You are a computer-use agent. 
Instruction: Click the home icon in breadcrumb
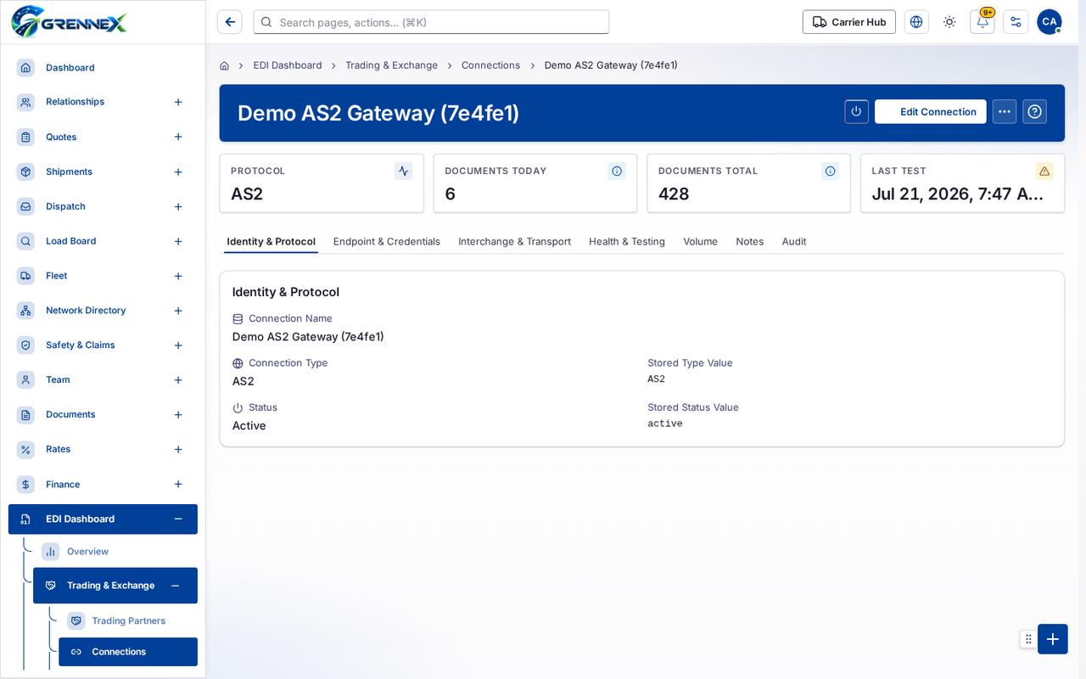coord(224,65)
